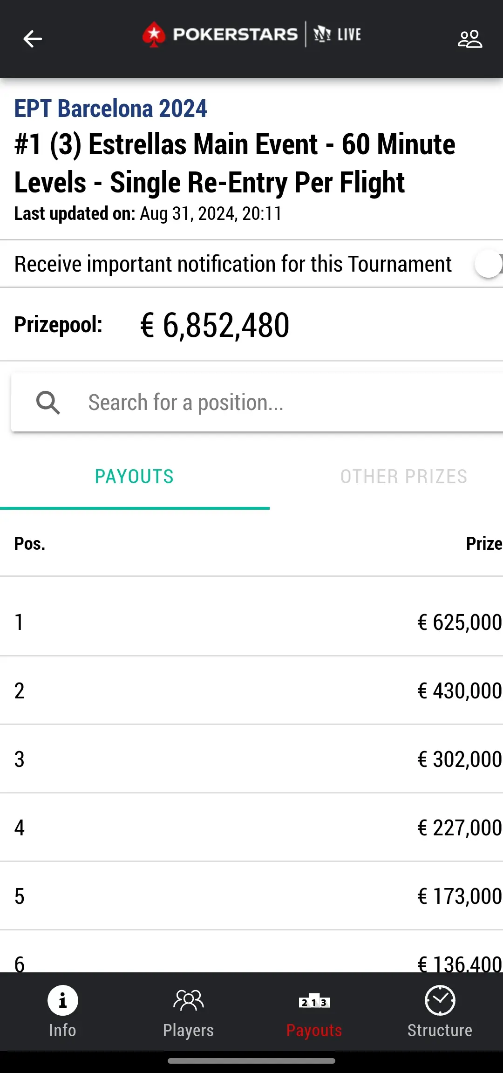
Task: Select the € 302,000 third place row
Action: tap(251, 759)
